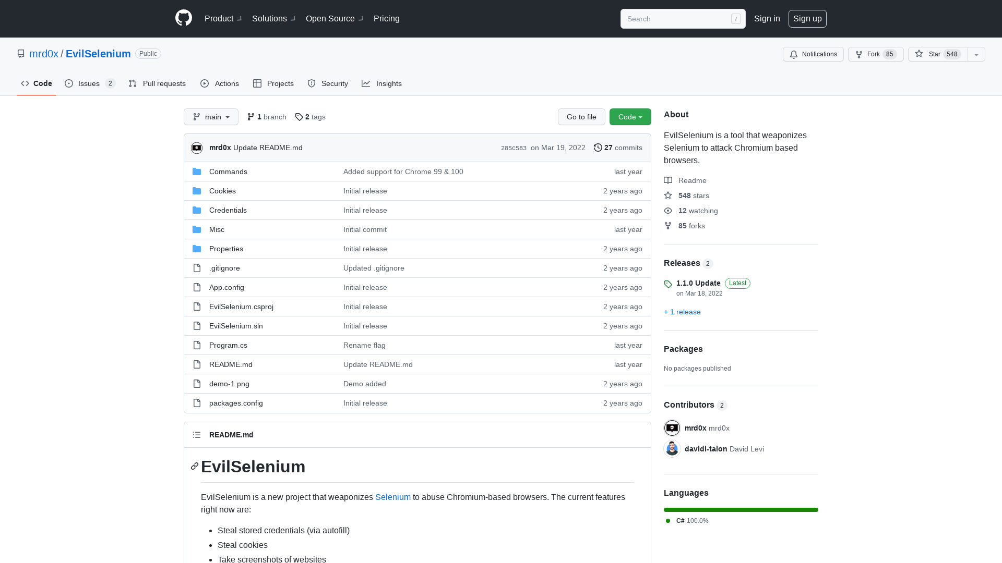
Task: Expand the Solutions menu
Action: click(x=273, y=18)
